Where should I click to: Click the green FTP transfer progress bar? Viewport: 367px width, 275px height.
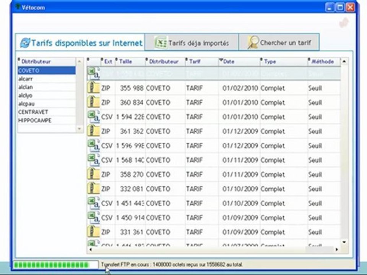[56, 265]
